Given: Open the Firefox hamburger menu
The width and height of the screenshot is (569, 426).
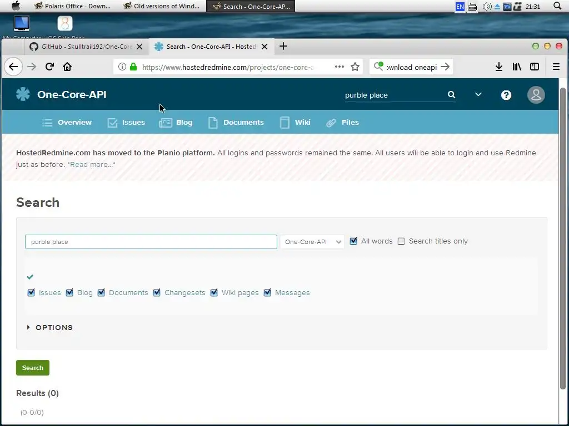Looking at the screenshot, I should point(556,67).
